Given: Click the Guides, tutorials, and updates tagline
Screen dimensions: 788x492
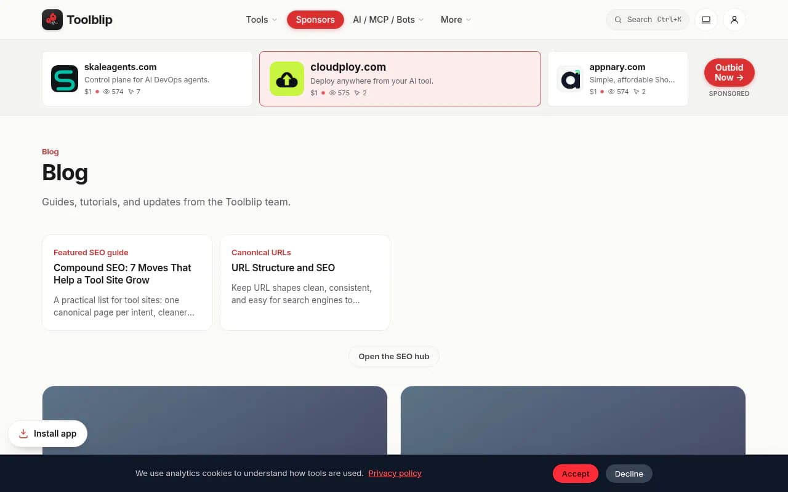Looking at the screenshot, I should [x=166, y=202].
